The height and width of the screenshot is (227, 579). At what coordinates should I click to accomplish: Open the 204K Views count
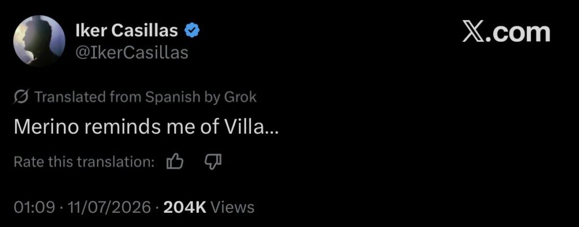coord(209,207)
